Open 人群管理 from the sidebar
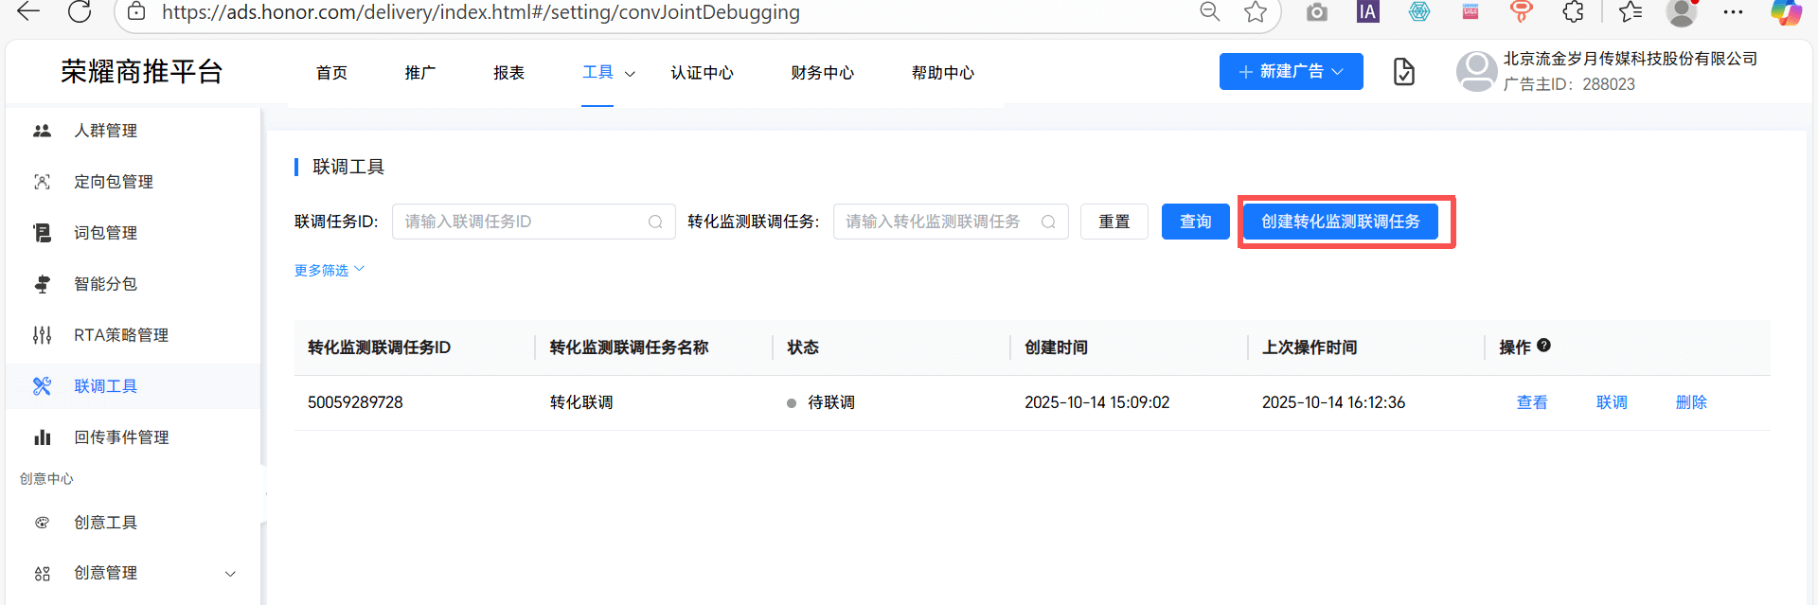Viewport: 1818px width, 605px height. (x=105, y=131)
